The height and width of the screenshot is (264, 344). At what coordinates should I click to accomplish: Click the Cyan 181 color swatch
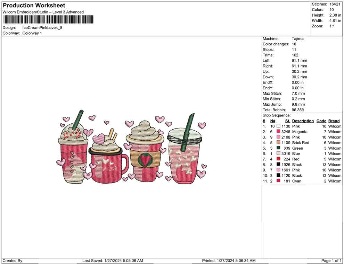tap(278, 181)
